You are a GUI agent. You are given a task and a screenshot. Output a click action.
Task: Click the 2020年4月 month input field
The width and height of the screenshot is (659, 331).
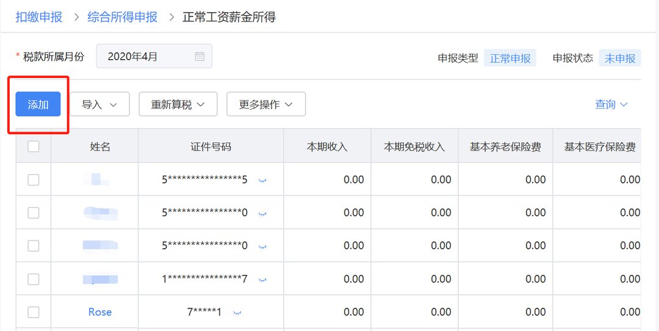pos(146,57)
